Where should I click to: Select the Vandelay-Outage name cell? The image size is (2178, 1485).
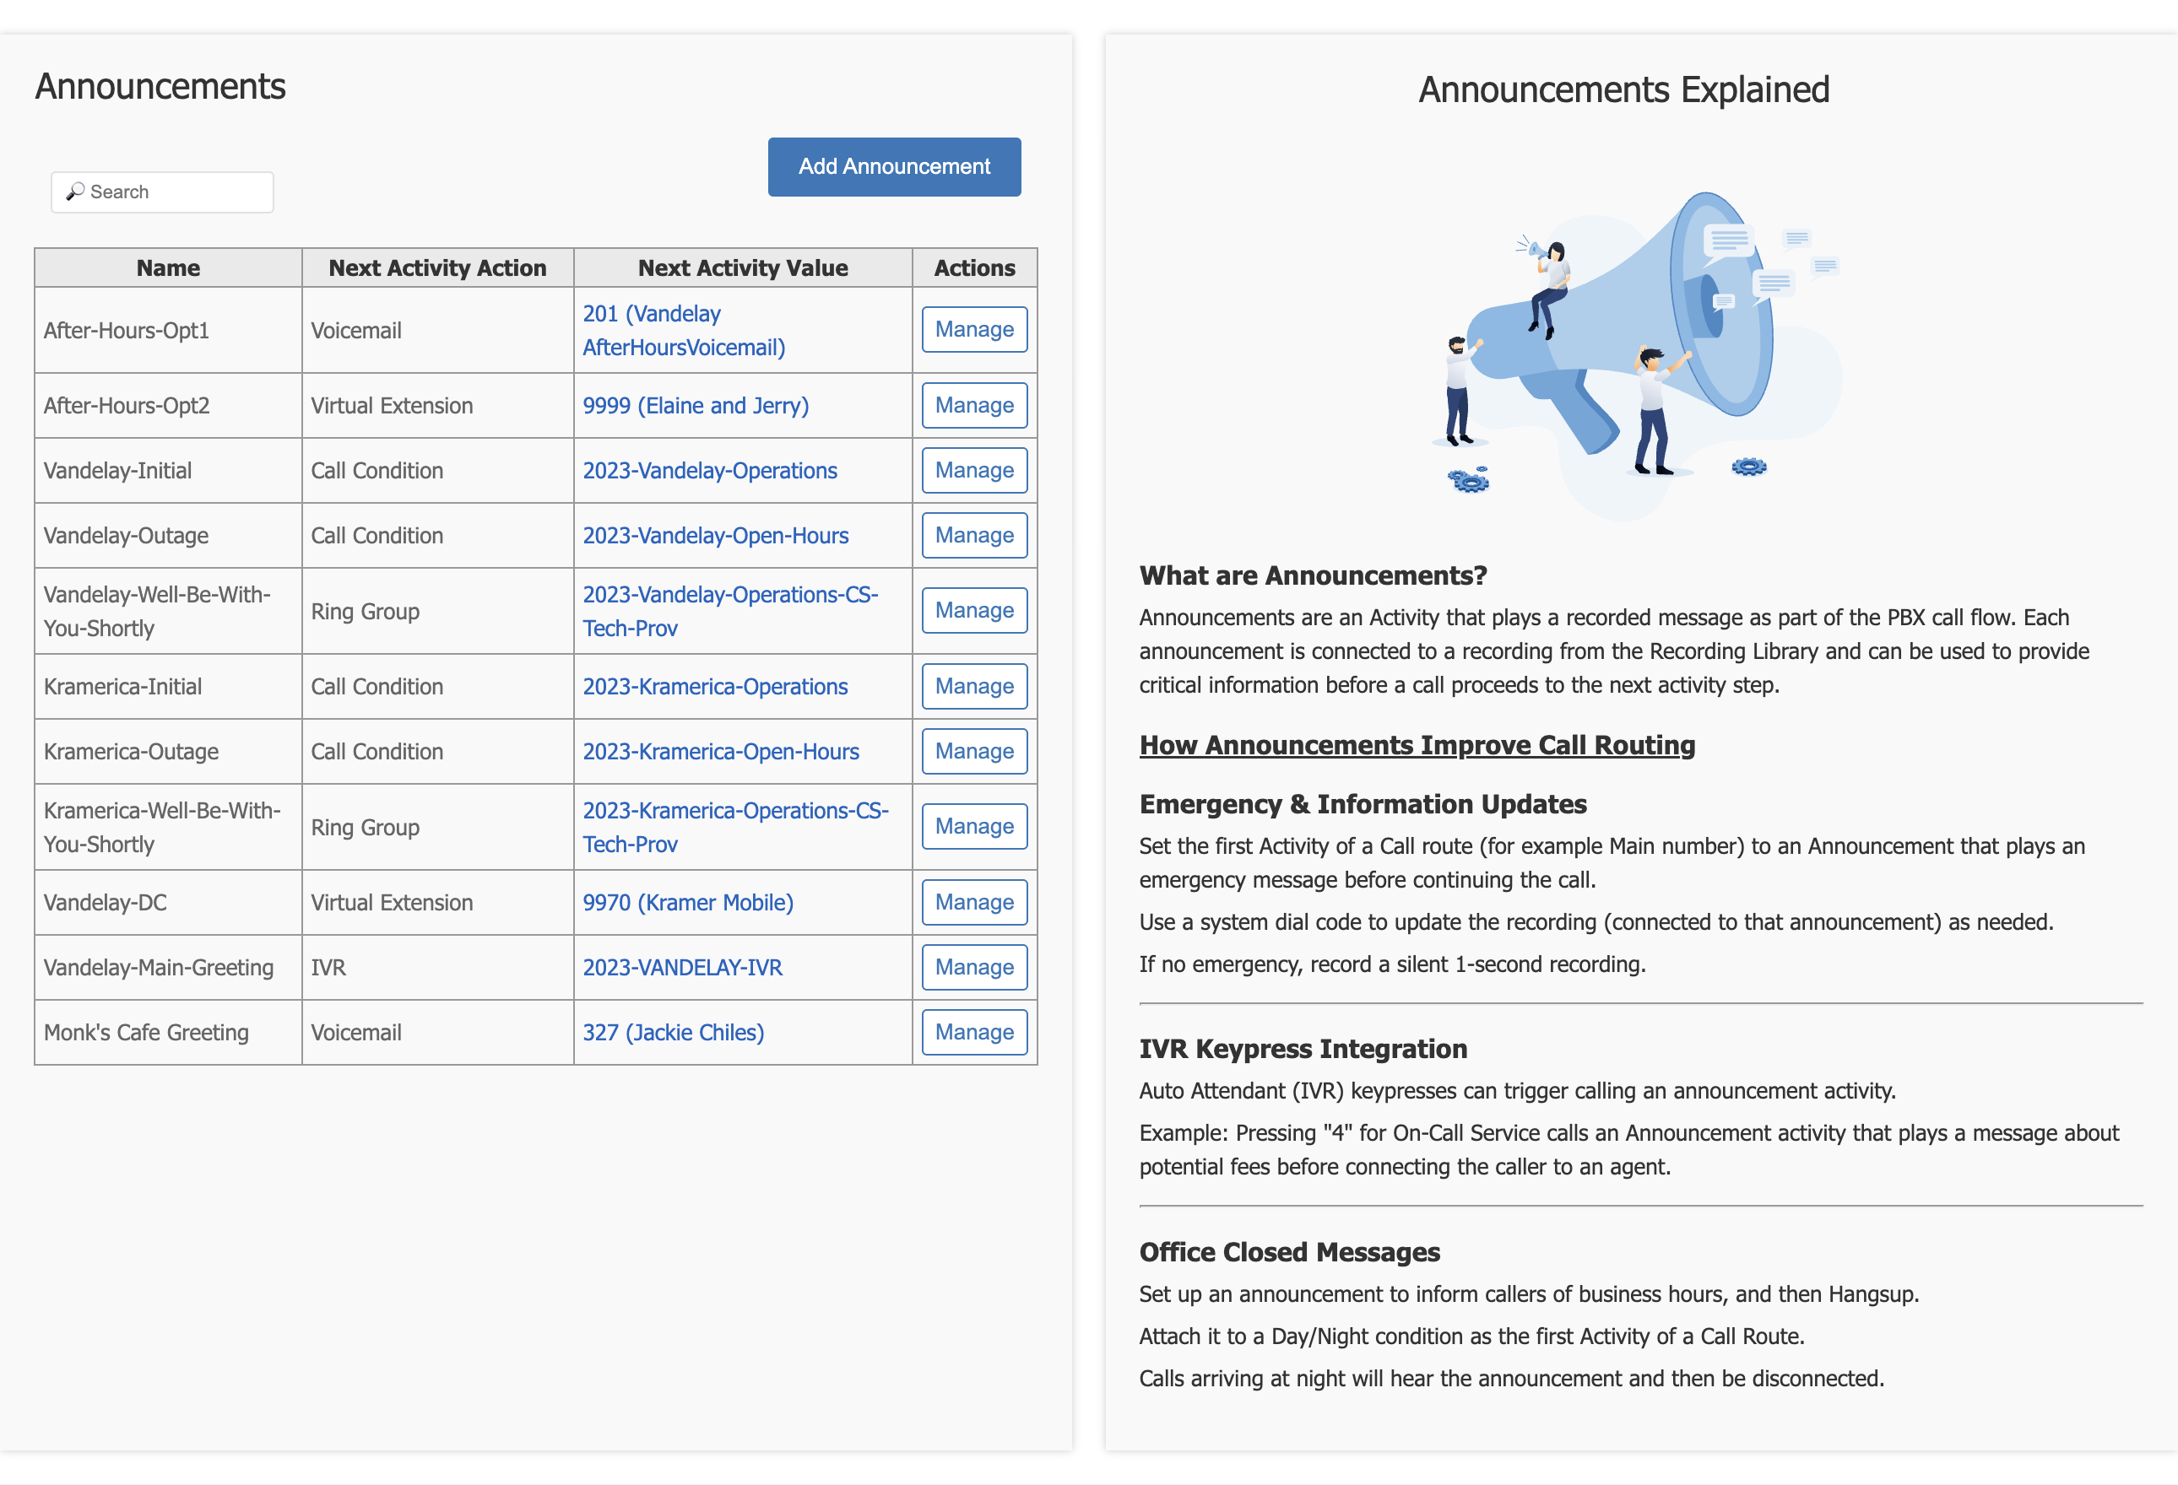click(x=168, y=535)
